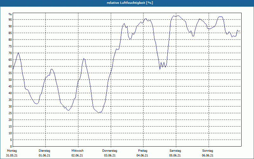Click the y-axis value 90

tap(10, 26)
